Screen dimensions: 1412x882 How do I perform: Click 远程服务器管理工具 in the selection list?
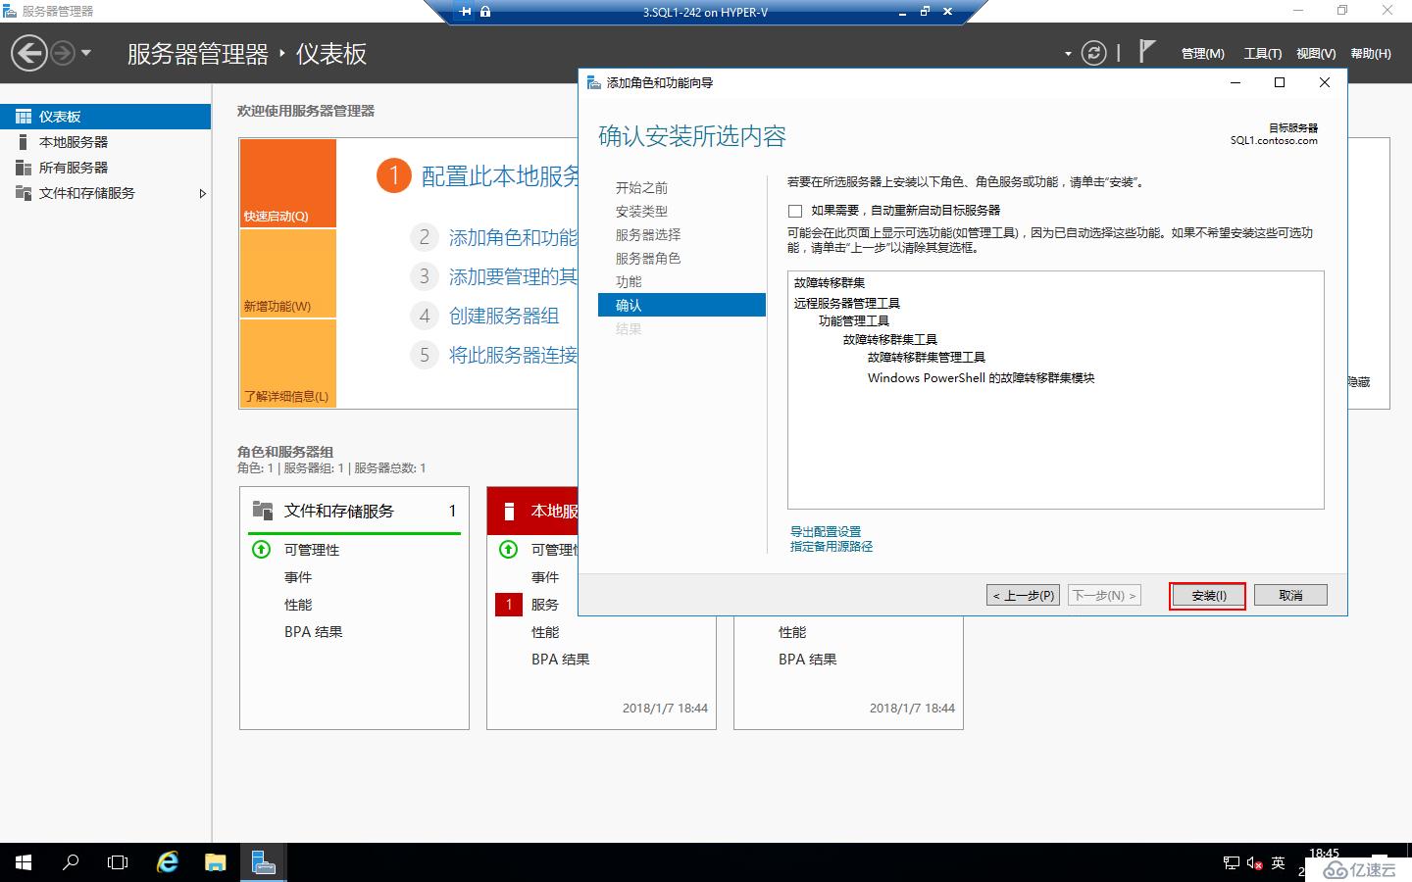click(x=847, y=303)
